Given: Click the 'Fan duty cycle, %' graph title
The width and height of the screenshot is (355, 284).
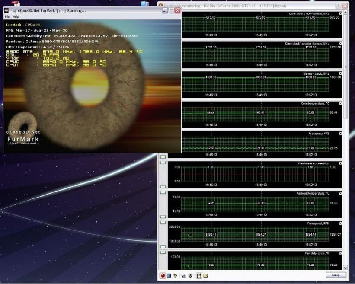Looking at the screenshot, I should pyautogui.click(x=317, y=253).
